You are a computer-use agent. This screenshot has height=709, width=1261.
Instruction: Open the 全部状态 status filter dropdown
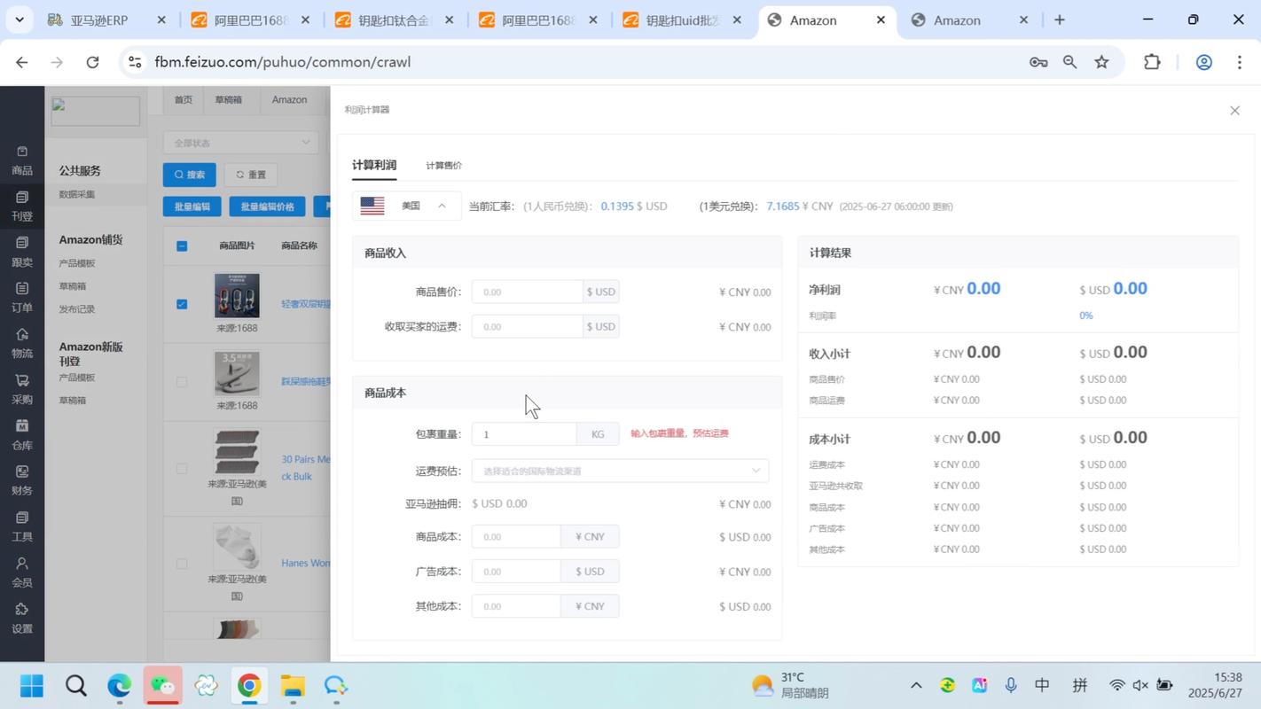click(x=240, y=143)
